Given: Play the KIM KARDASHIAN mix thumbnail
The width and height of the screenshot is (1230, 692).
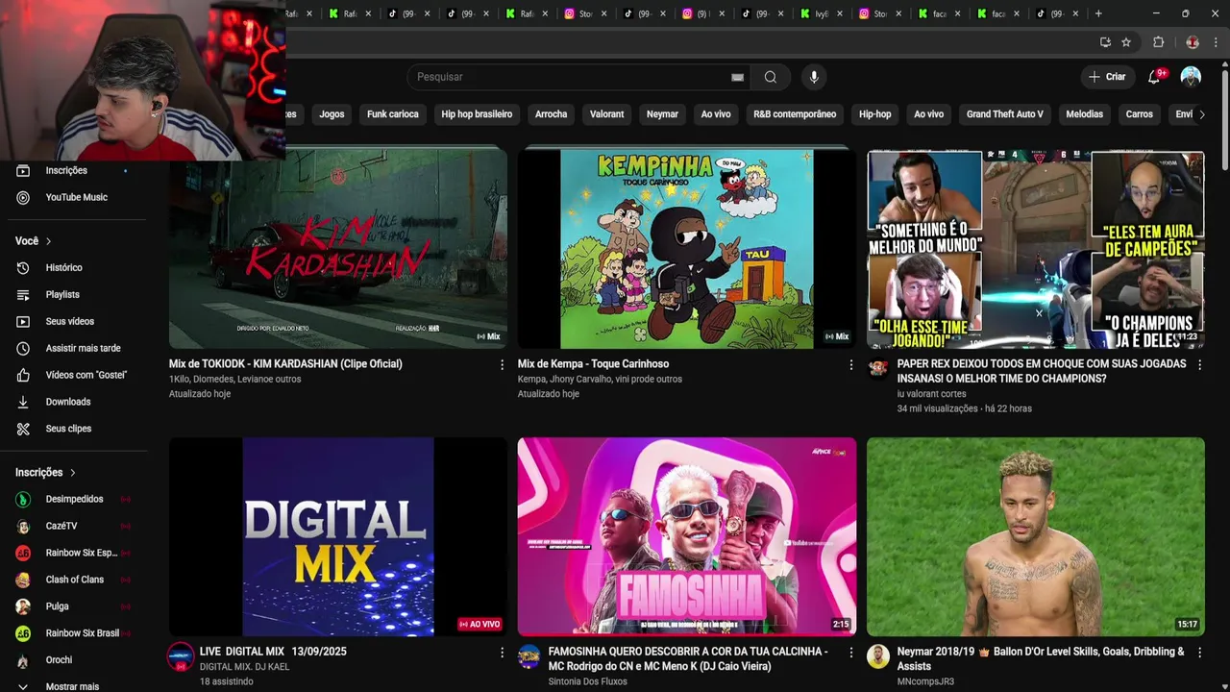Looking at the screenshot, I should pyautogui.click(x=338, y=248).
